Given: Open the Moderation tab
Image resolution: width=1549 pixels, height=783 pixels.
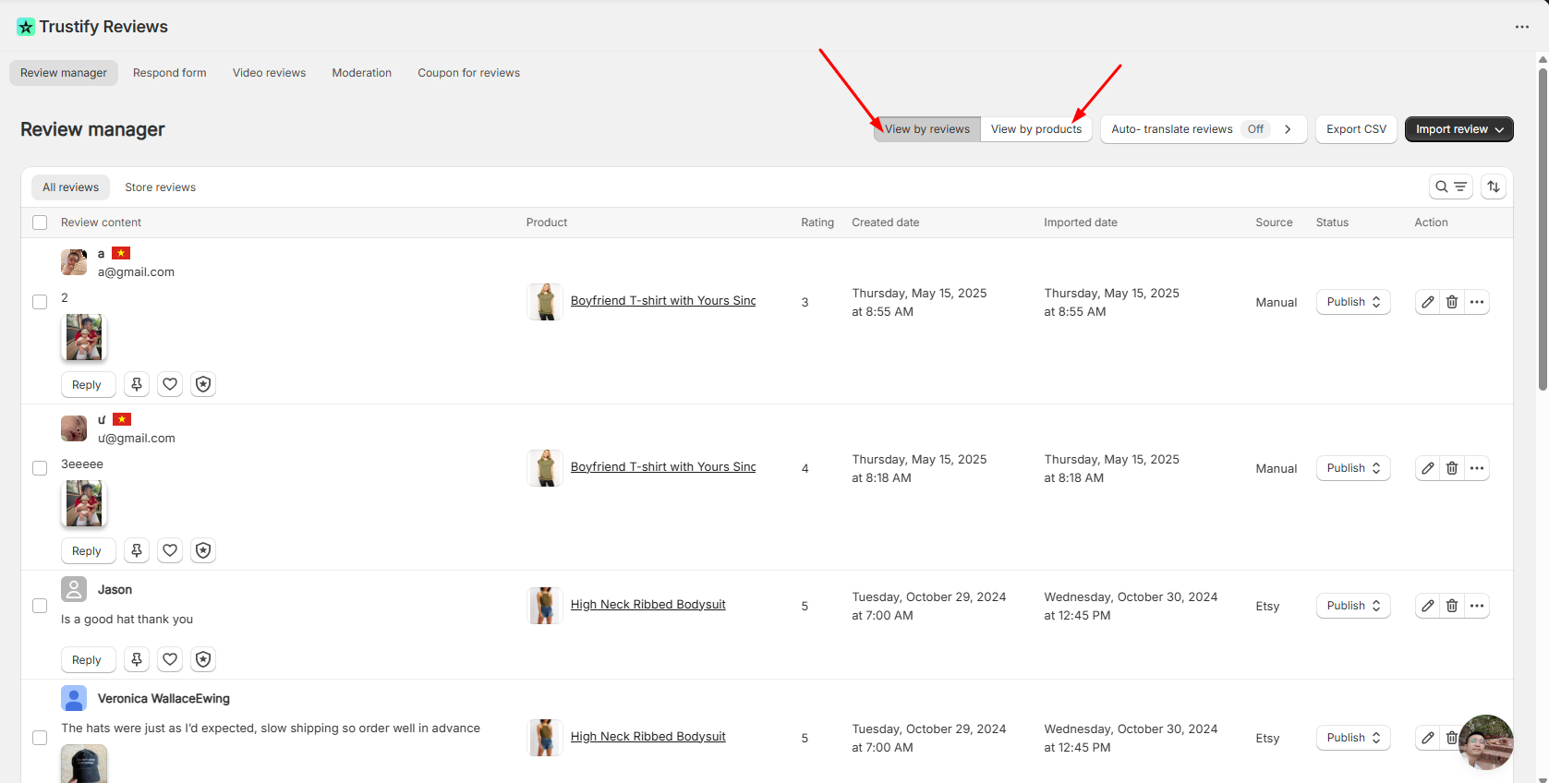Looking at the screenshot, I should click(x=362, y=73).
